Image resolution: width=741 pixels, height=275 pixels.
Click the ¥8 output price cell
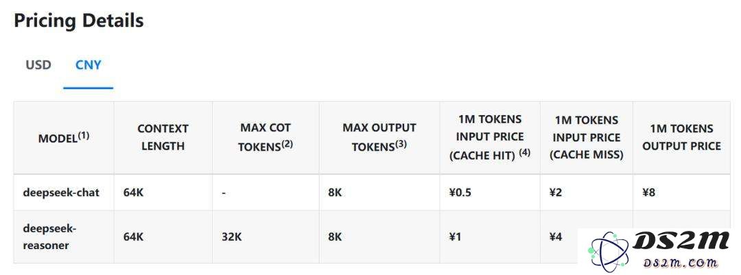coord(648,193)
